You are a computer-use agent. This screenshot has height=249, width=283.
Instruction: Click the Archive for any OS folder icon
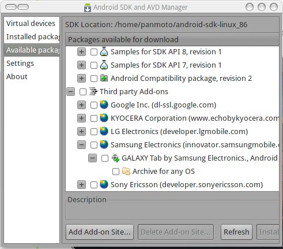click(126, 171)
